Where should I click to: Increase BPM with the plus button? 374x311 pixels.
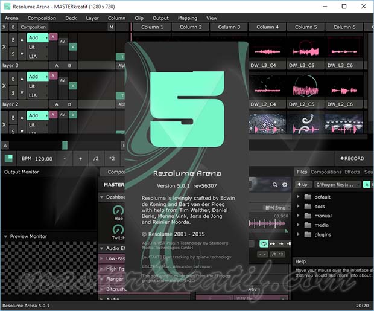[x=80, y=159]
